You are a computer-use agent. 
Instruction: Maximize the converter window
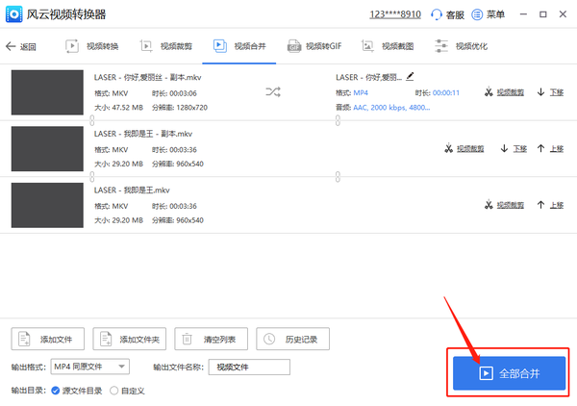pos(543,14)
